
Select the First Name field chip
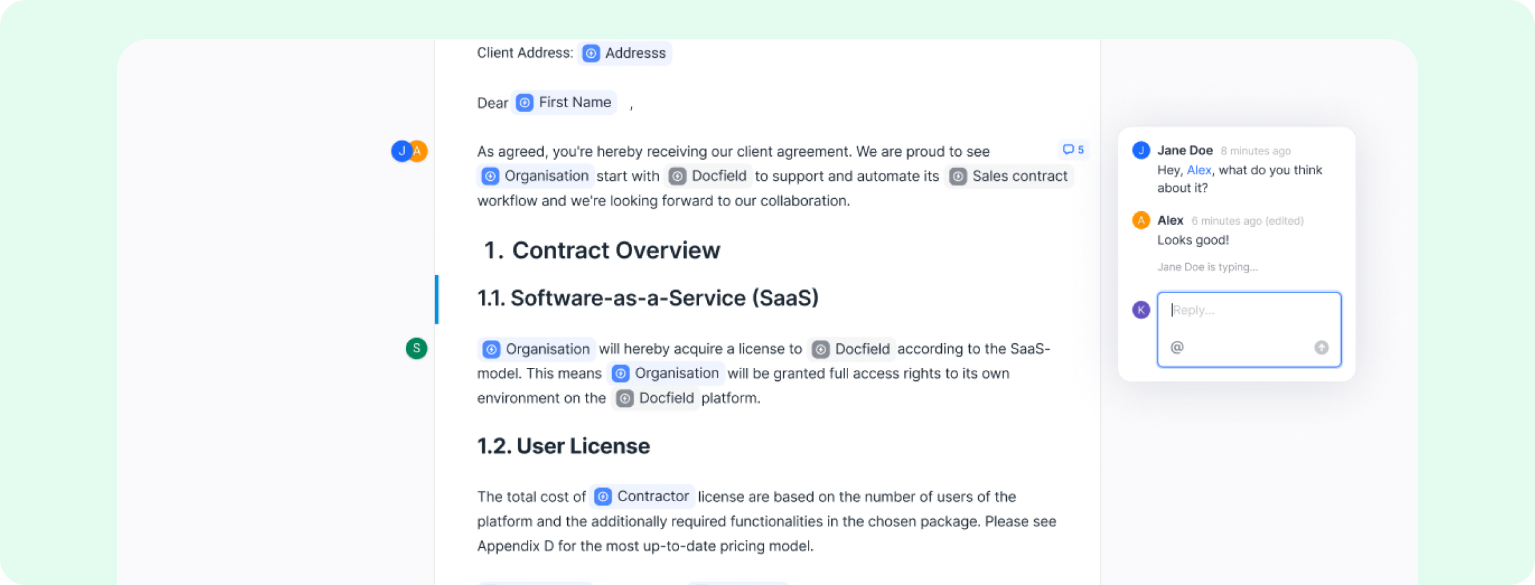[564, 103]
